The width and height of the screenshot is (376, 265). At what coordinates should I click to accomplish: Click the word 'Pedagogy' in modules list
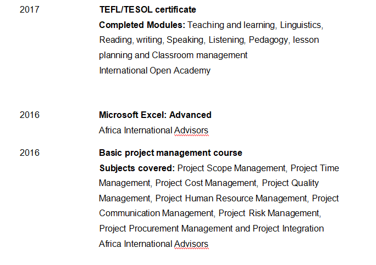(269, 40)
